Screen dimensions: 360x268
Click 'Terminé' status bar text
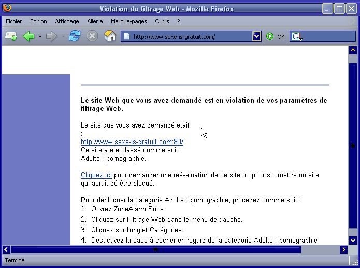point(15,260)
